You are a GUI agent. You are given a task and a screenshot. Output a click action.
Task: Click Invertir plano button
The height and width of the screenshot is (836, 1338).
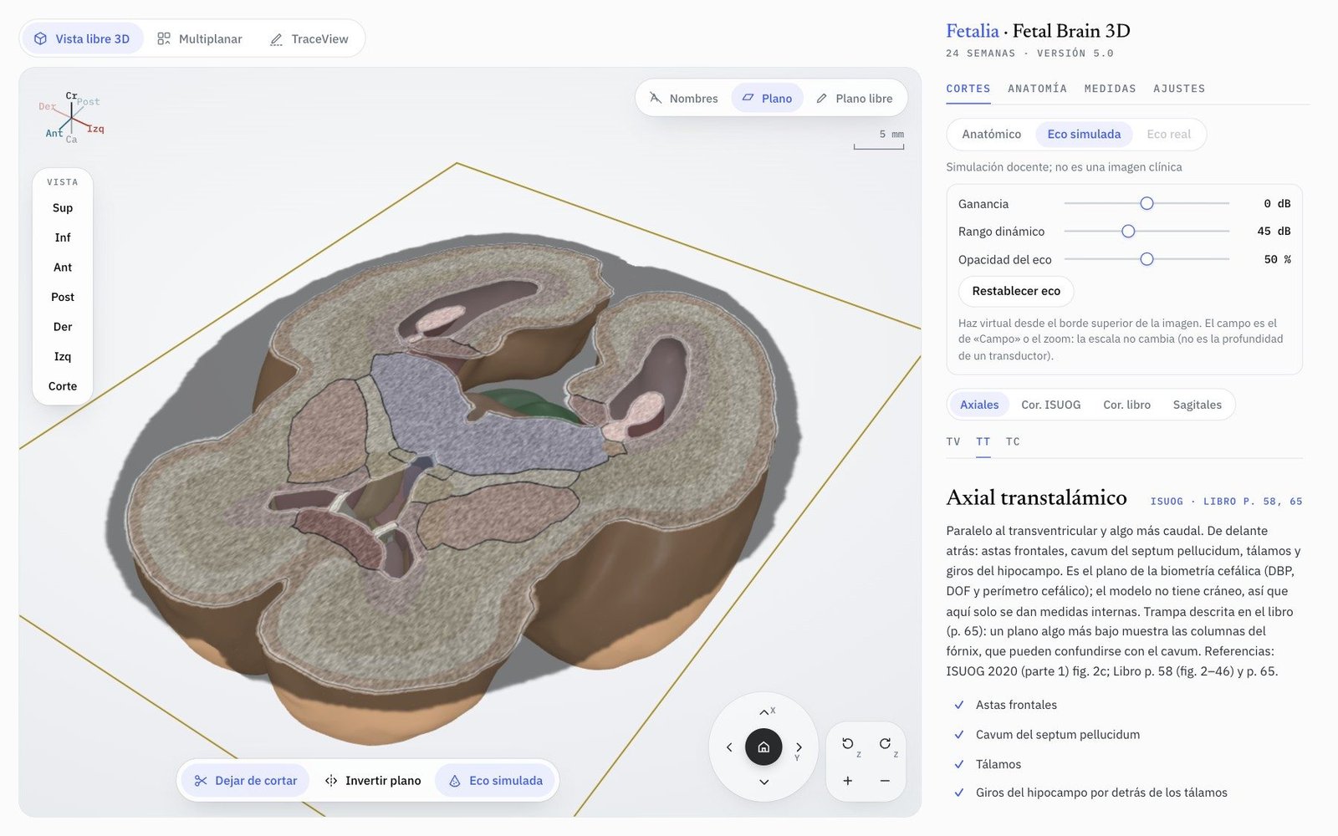click(372, 781)
